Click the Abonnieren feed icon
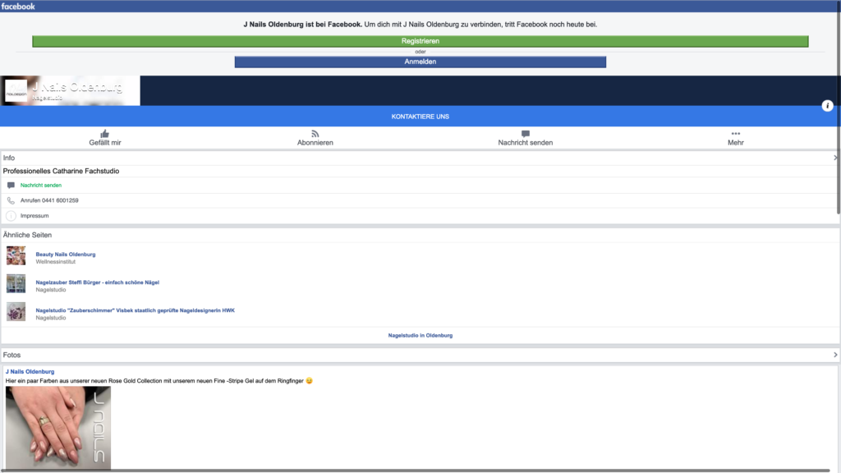This screenshot has height=473, width=841. (x=315, y=134)
